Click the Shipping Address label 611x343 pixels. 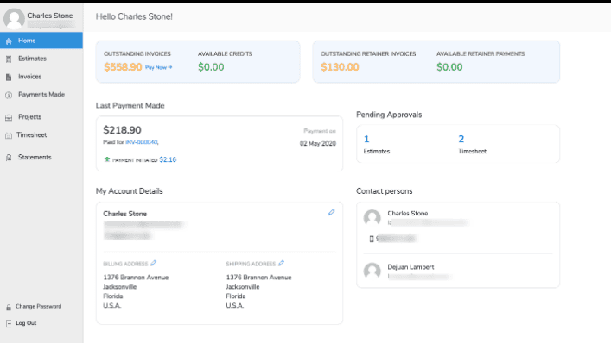click(251, 265)
